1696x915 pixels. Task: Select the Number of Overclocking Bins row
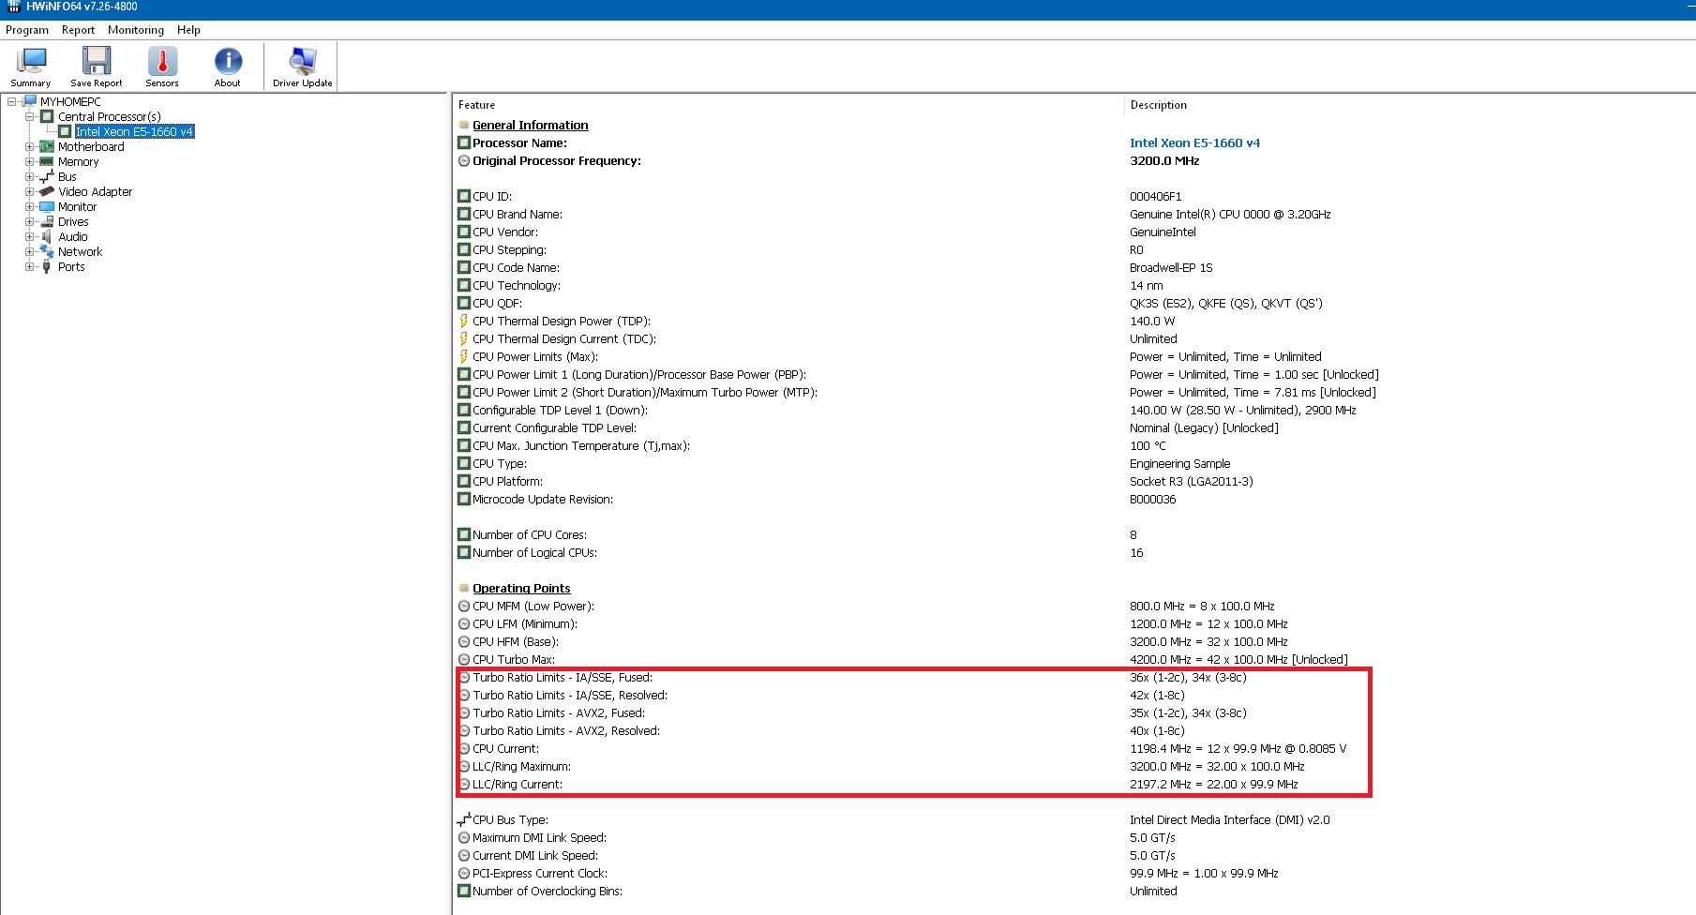pos(1074,891)
